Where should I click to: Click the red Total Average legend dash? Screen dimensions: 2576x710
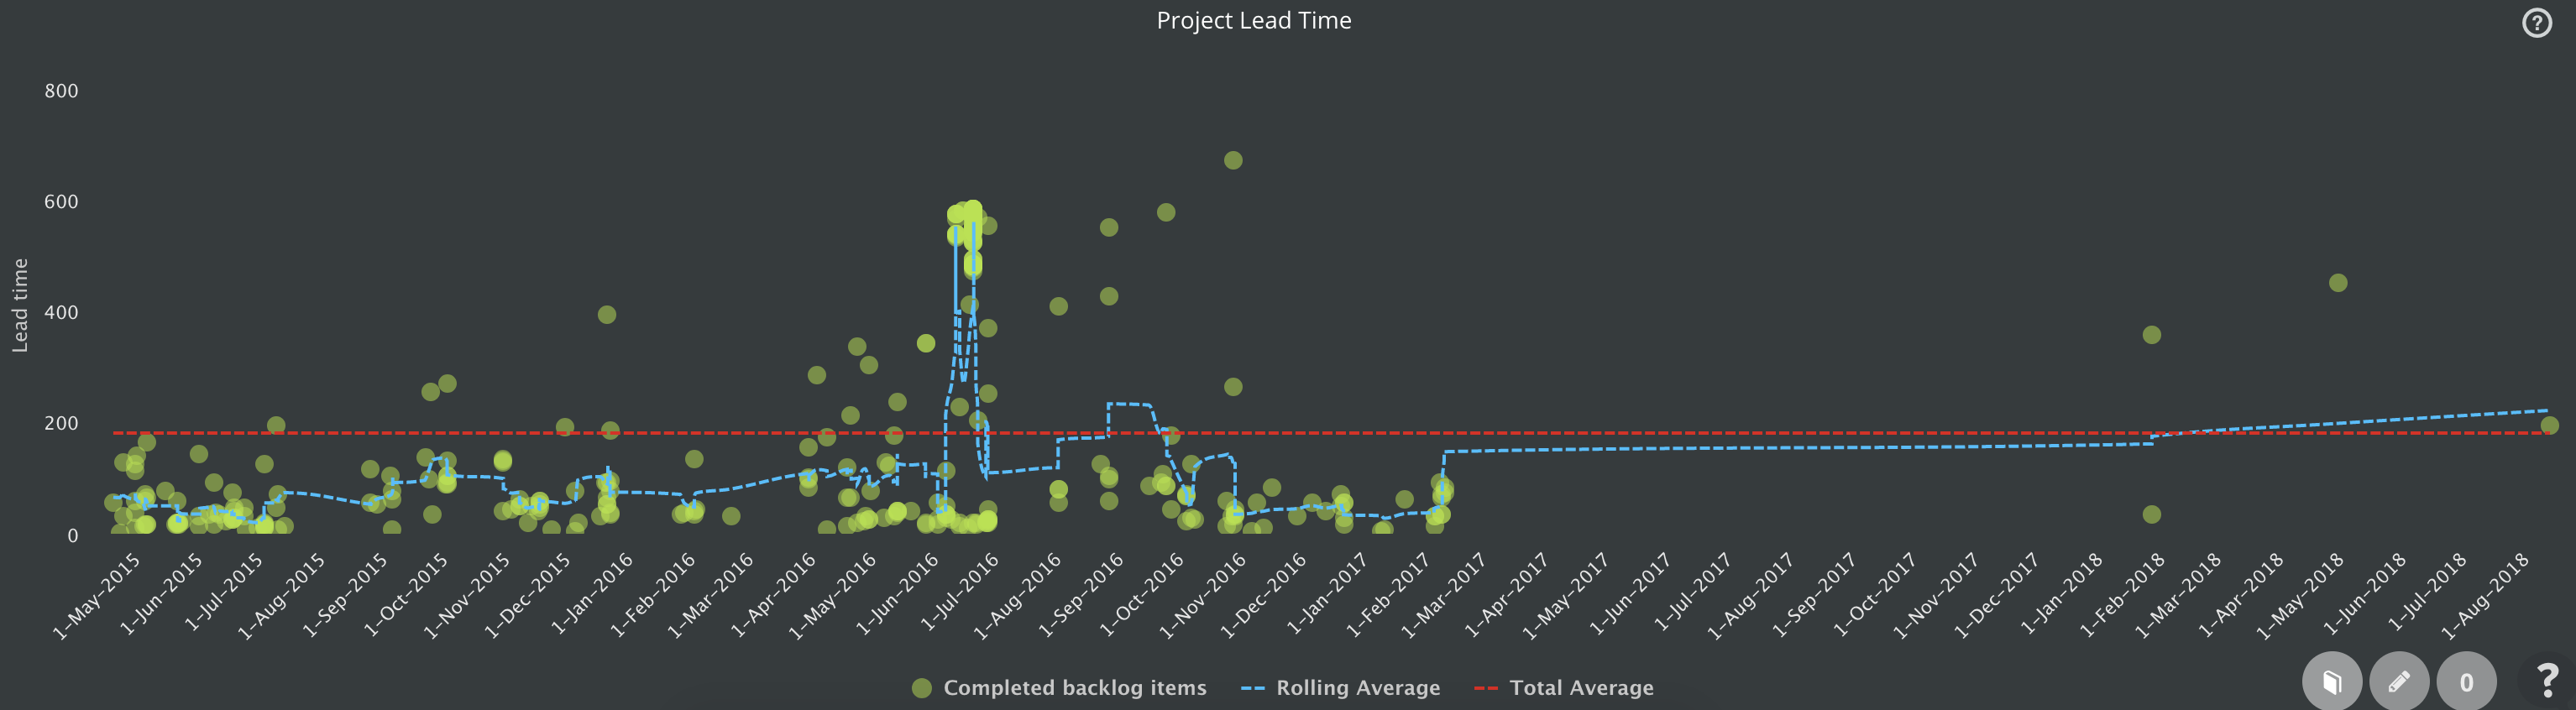coord(1486,688)
